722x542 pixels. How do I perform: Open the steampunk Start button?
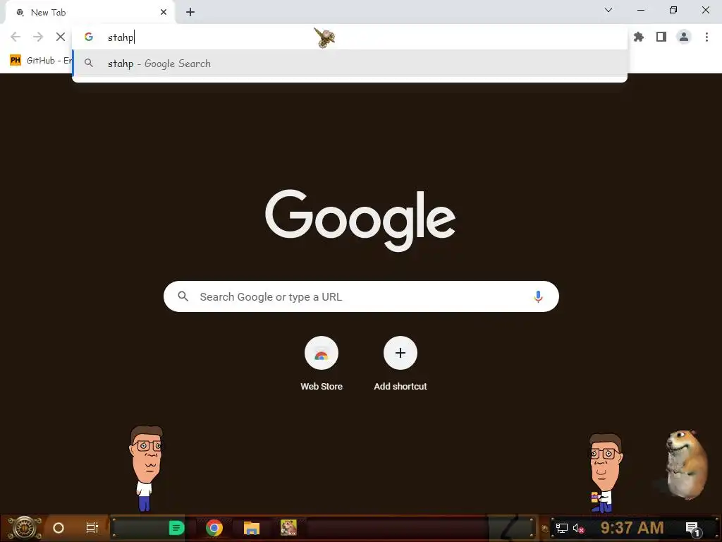tap(25, 528)
